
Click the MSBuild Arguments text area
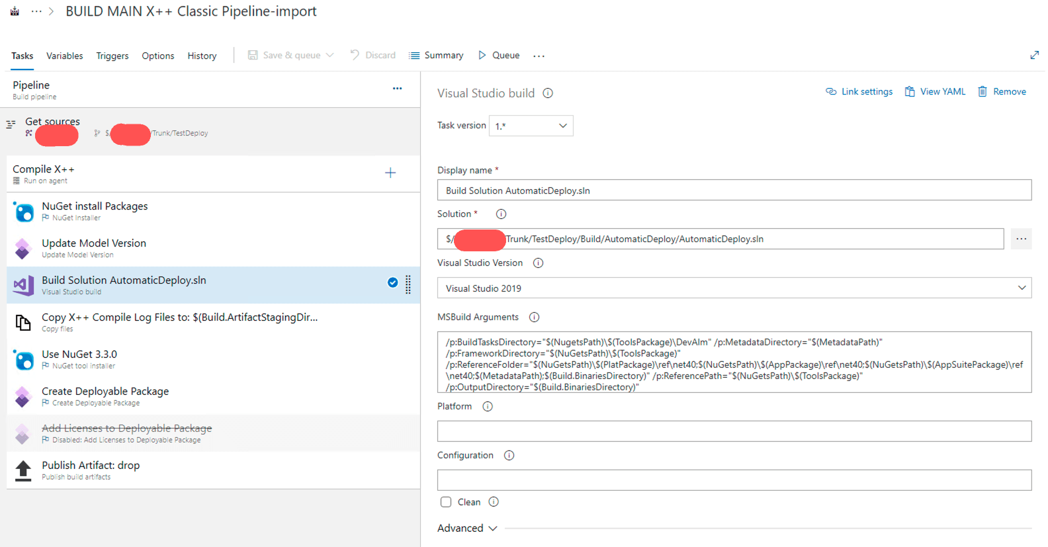(x=734, y=362)
